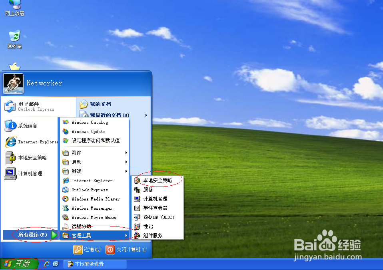Viewport: 383px width, 270px height.
Task: Open 网上邻居 from the desktop
Action: (x=14, y=8)
